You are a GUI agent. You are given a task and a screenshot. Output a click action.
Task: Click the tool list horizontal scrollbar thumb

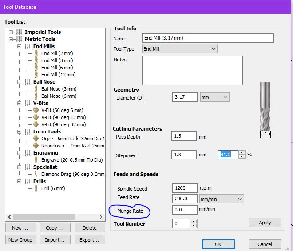(44, 217)
